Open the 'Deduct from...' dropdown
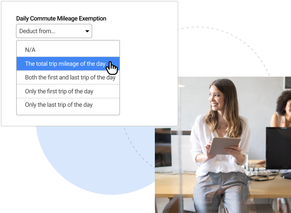Image resolution: width=291 pixels, height=213 pixels. click(x=54, y=31)
